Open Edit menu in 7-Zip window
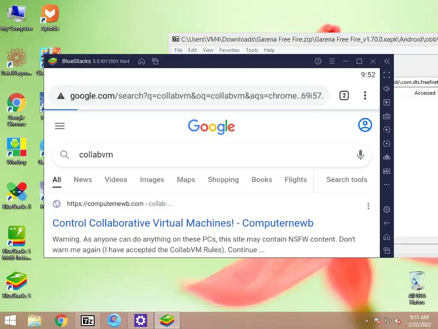The height and width of the screenshot is (329, 438). click(x=192, y=50)
